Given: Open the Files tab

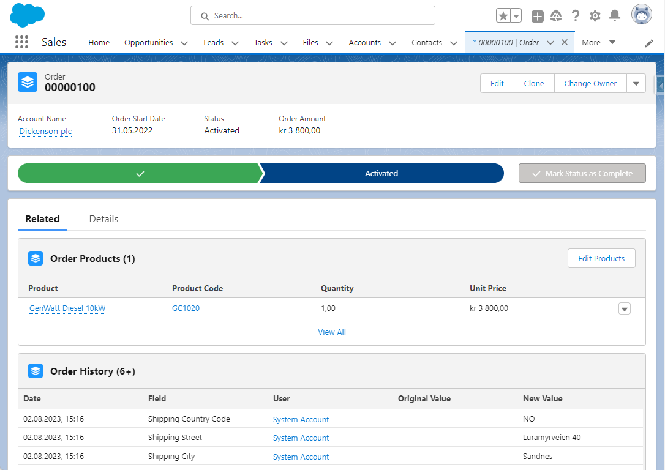Looking at the screenshot, I should pyautogui.click(x=310, y=42).
